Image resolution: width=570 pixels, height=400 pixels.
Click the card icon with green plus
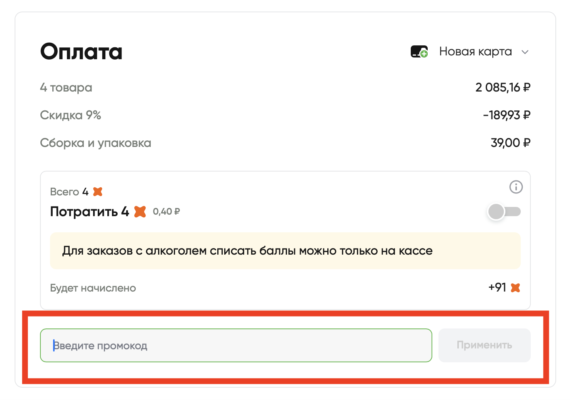tap(419, 52)
